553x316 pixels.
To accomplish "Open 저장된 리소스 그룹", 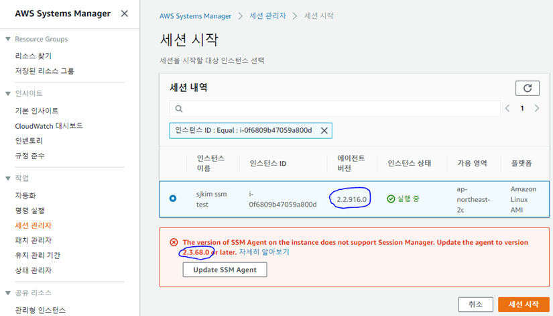I will pyautogui.click(x=44, y=71).
